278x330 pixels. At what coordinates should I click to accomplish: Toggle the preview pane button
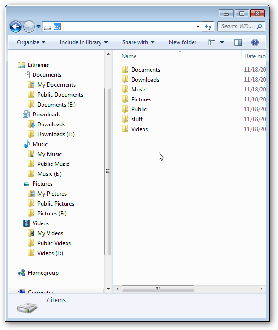(238, 42)
